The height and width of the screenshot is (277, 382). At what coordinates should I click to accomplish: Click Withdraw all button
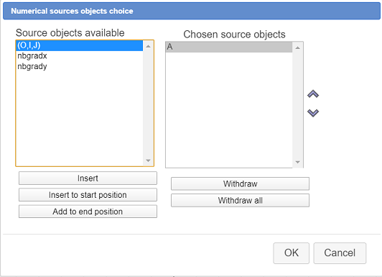(241, 200)
